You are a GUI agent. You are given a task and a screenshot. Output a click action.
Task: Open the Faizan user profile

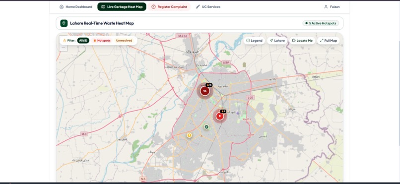[x=332, y=7]
